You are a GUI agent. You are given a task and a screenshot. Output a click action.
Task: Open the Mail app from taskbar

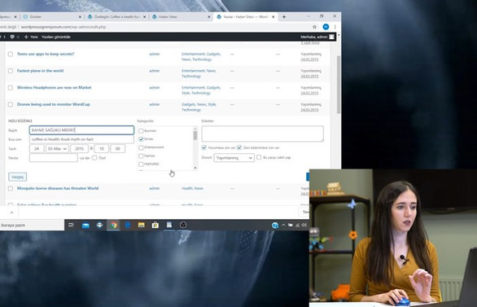[x=85, y=225]
